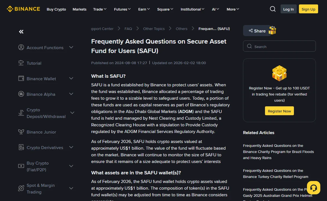
Task: Expand Crypto Deposit/Withdrawal section
Action: [72, 113]
